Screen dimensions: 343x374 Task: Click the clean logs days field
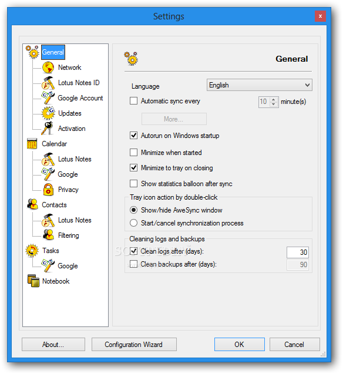(x=298, y=252)
